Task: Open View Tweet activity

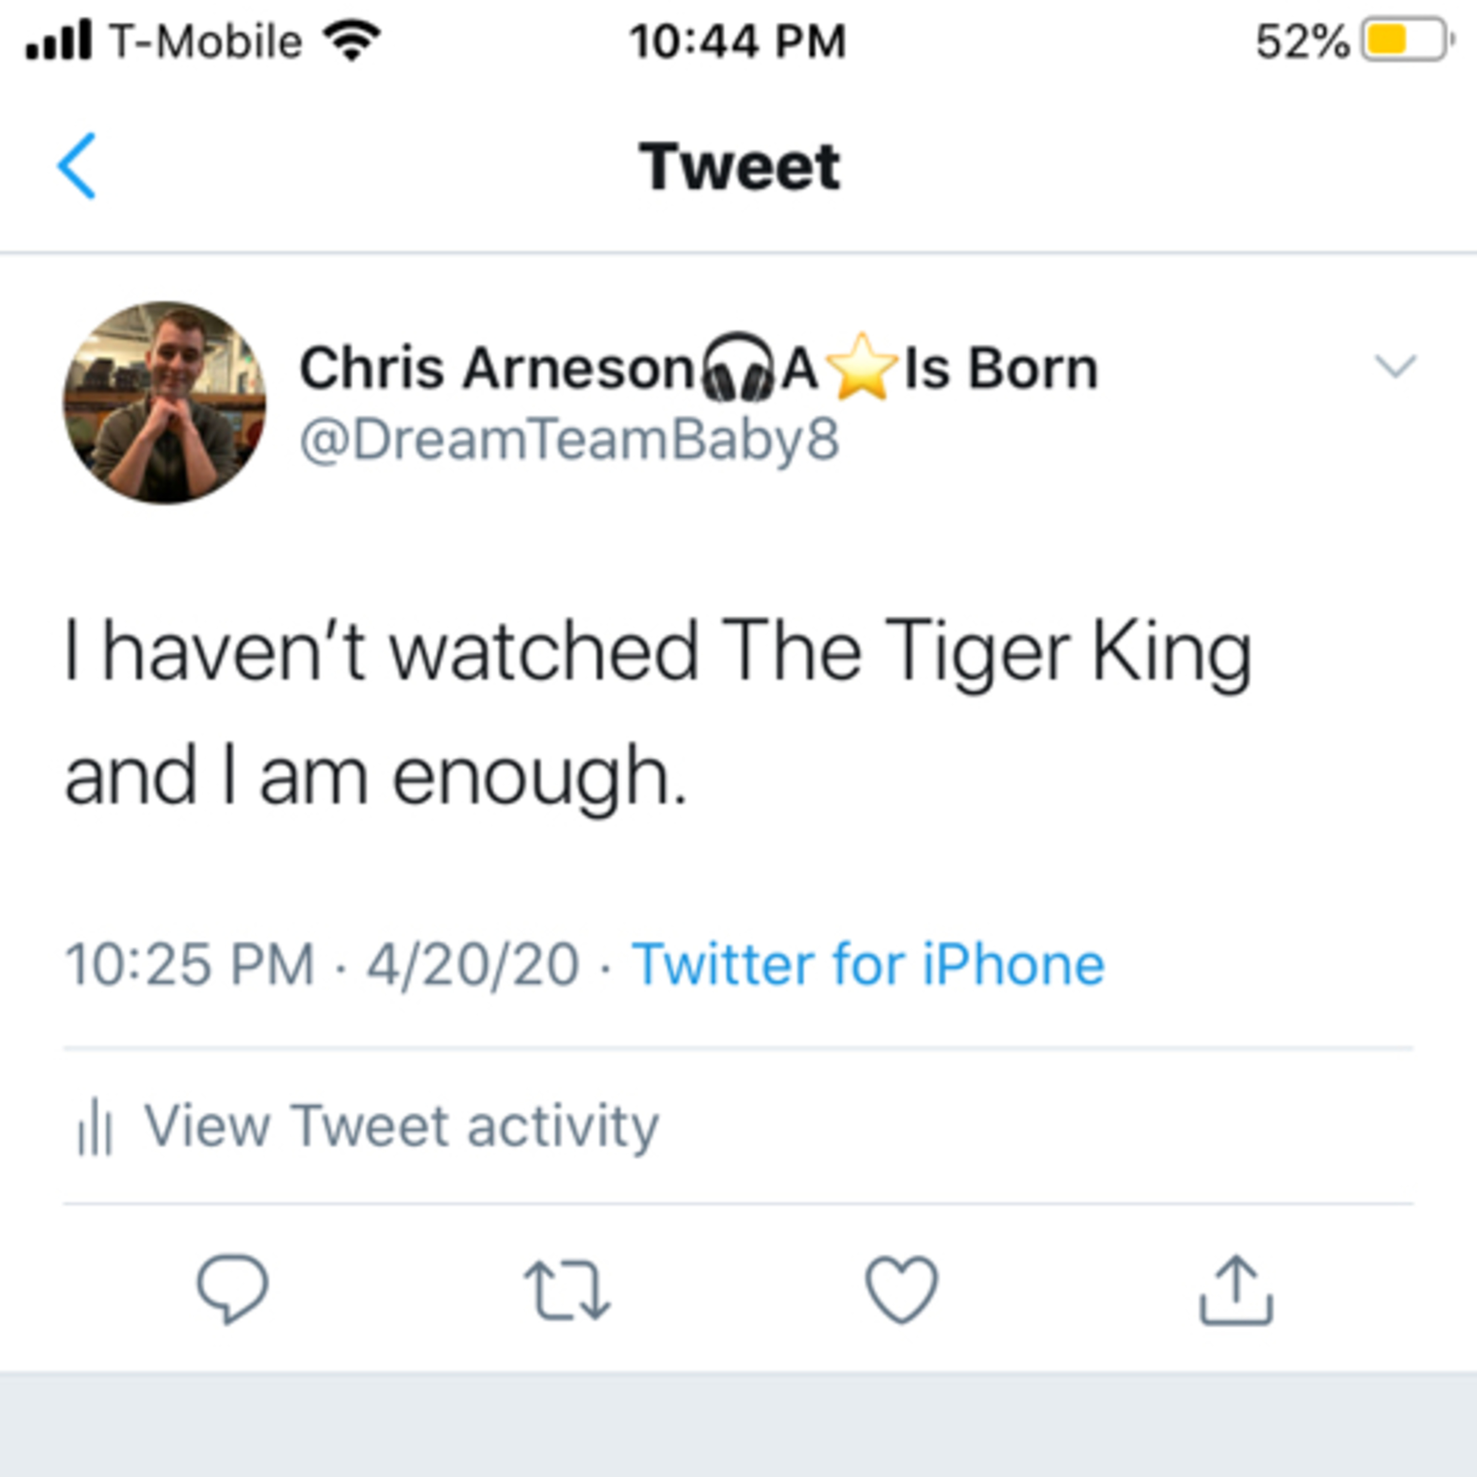Action: coord(401,1126)
